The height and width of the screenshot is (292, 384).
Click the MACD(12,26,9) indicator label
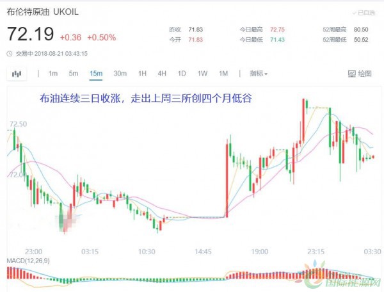[30, 262]
